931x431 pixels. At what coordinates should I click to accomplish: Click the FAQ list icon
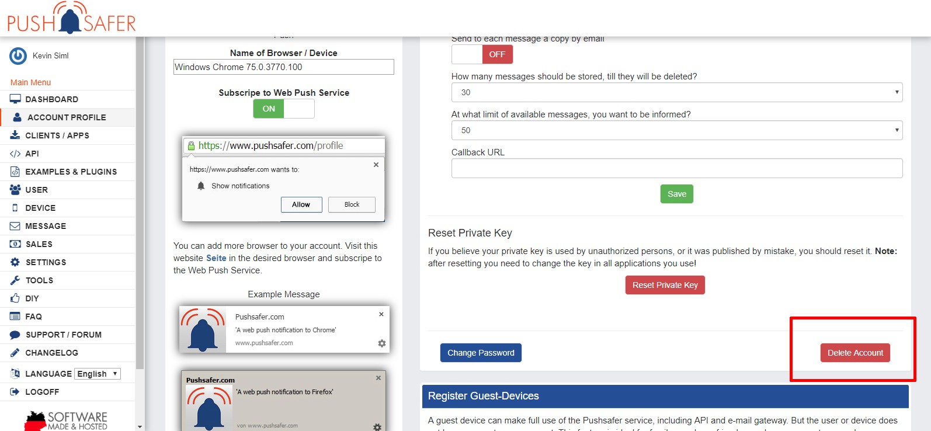tap(15, 317)
